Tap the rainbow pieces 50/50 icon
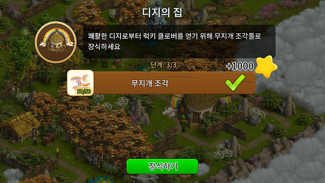The image size is (325, 183). [x=81, y=83]
